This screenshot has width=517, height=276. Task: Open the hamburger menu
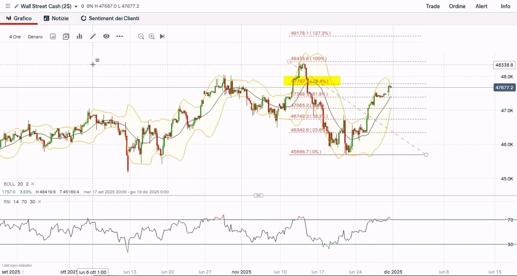(7, 6)
